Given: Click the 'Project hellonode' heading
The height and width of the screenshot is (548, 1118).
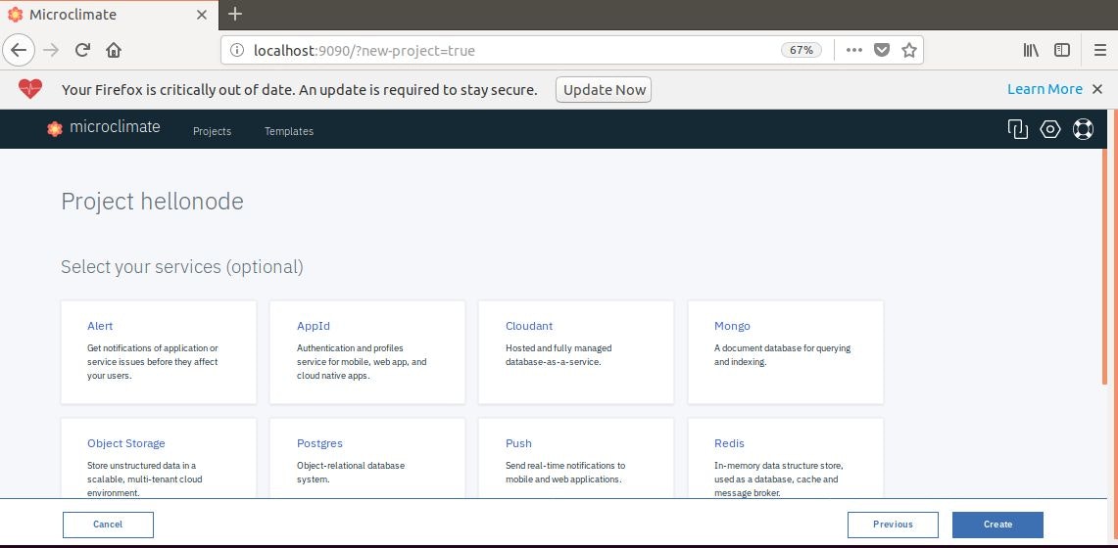Looking at the screenshot, I should tap(152, 202).
